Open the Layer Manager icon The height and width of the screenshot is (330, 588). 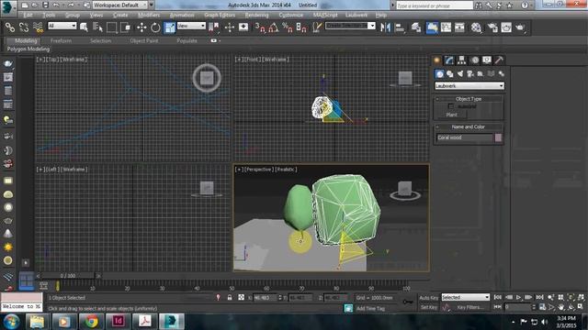coord(416,27)
